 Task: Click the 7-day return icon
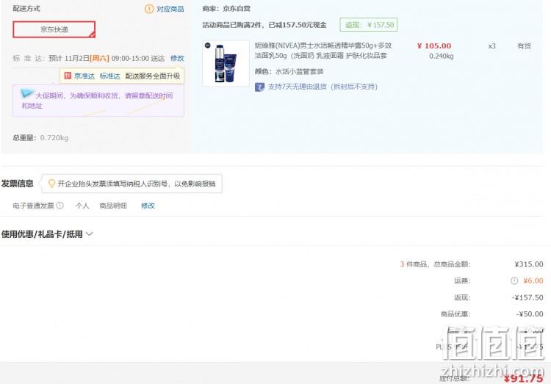pyautogui.click(x=259, y=87)
